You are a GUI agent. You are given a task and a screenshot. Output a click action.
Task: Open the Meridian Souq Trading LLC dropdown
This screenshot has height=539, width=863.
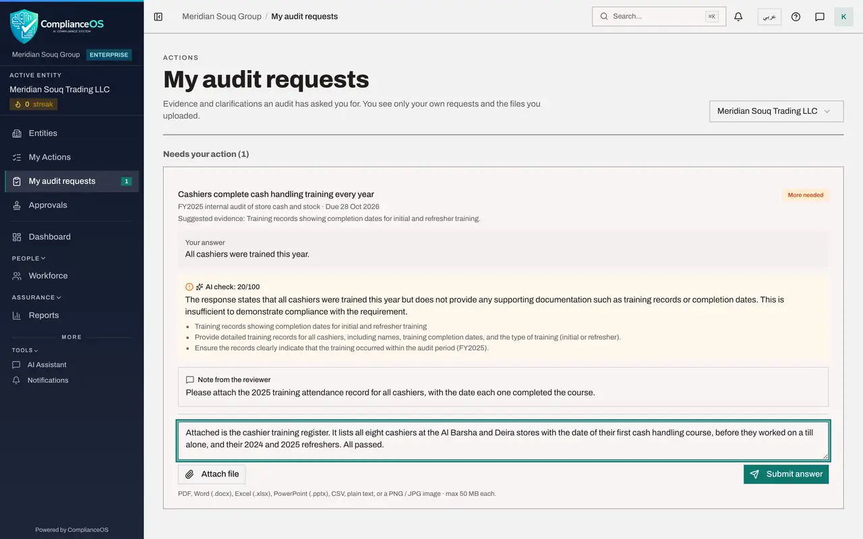coord(777,111)
